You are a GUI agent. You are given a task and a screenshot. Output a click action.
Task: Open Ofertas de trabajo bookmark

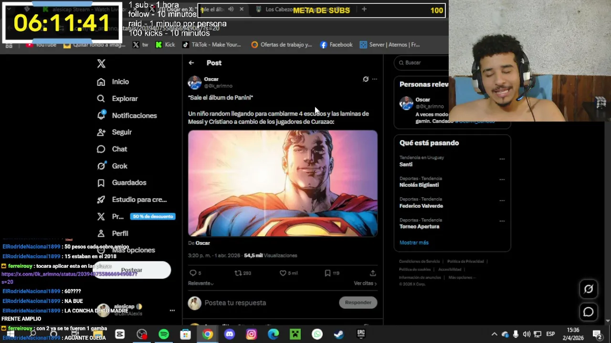click(281, 45)
